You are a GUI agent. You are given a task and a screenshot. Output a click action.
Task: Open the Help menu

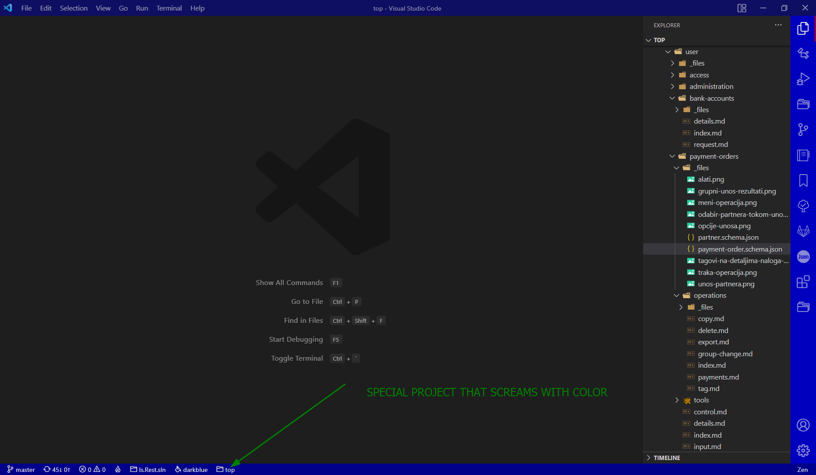(198, 8)
